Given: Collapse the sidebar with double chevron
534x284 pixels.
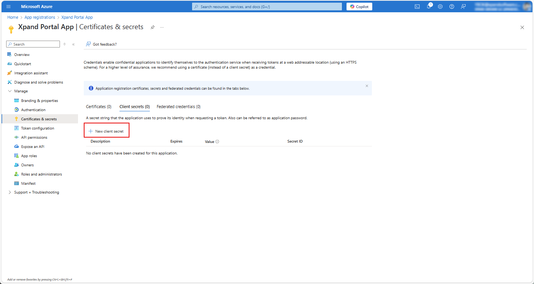Looking at the screenshot, I should click(x=73, y=44).
